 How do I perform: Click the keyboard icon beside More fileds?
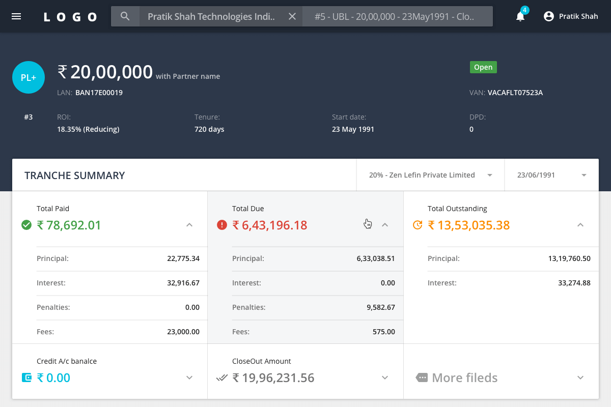coord(422,377)
